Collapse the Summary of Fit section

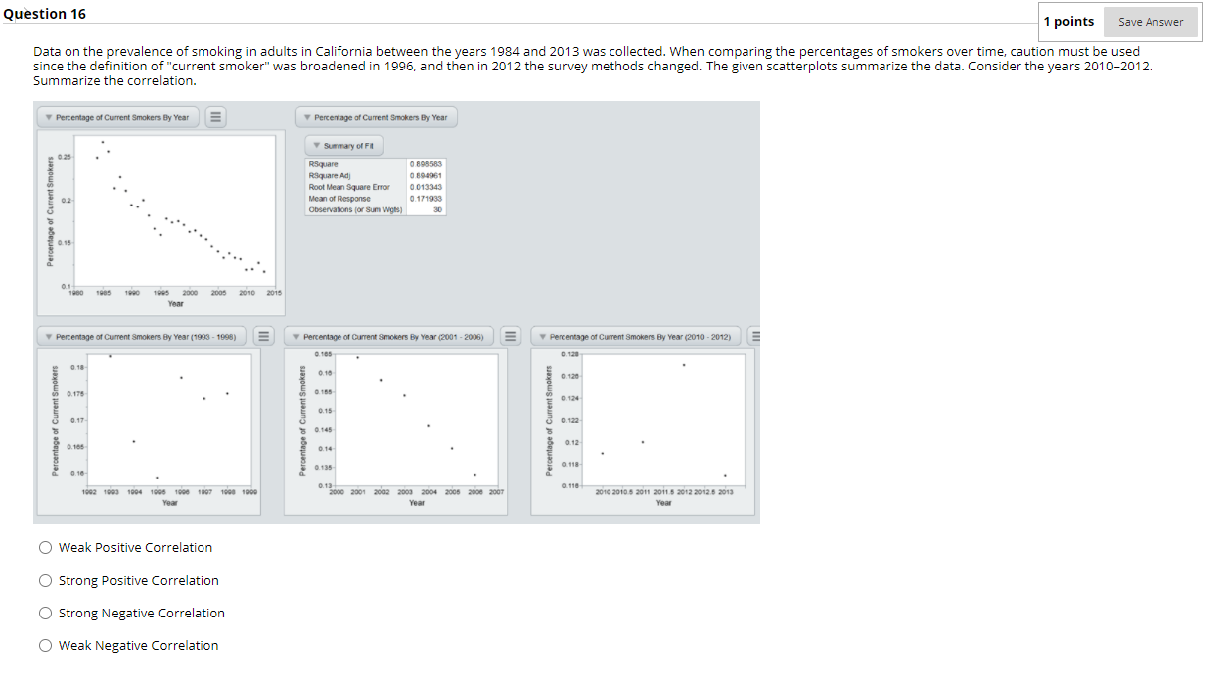click(316, 146)
